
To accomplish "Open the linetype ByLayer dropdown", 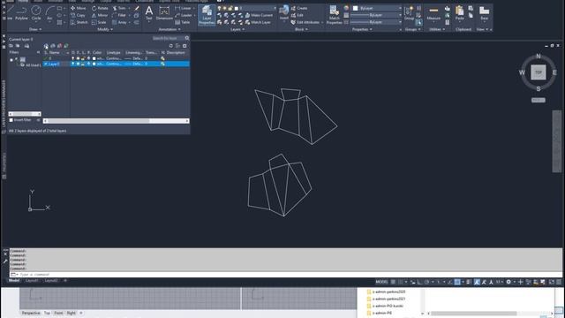I will pyautogui.click(x=377, y=22).
